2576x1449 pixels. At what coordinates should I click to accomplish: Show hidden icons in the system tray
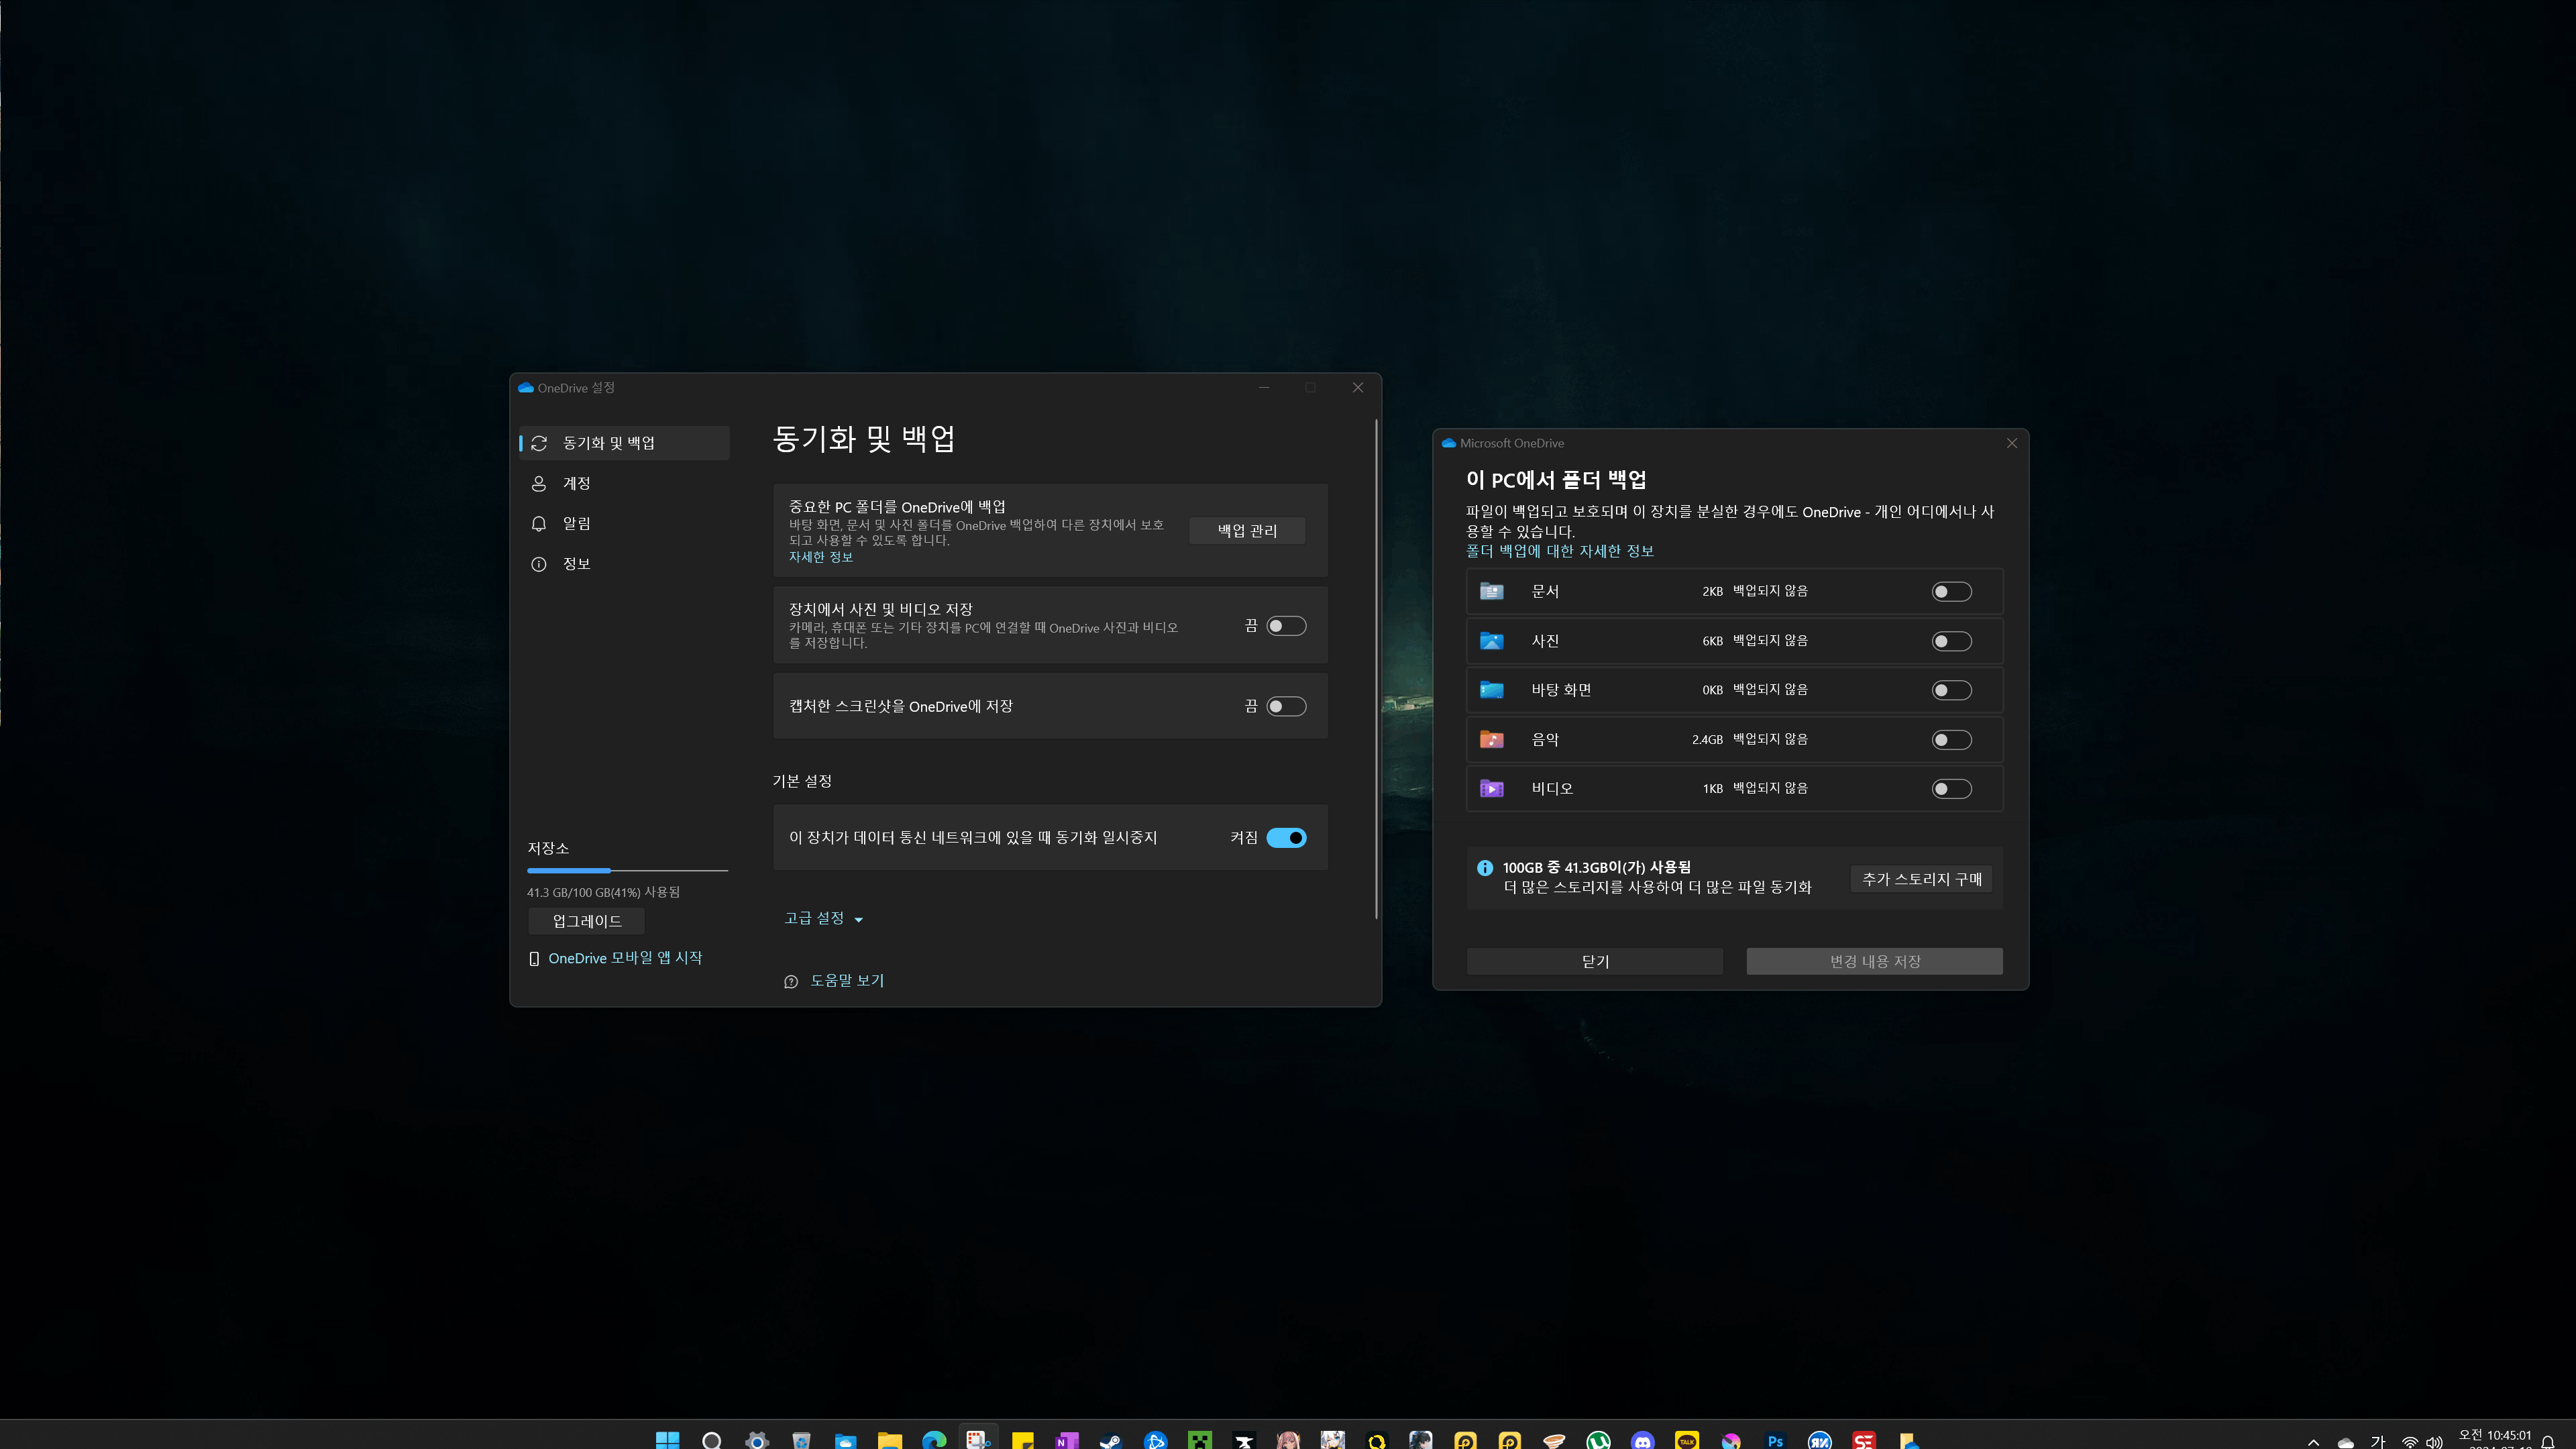2313,1442
